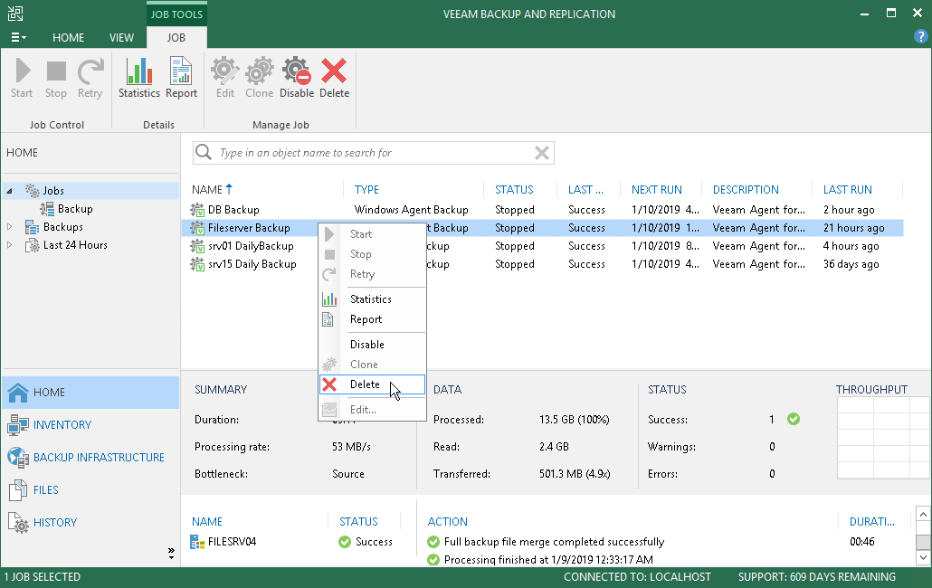Open the BACKUP INFRASTRUCTURE view

[90, 458]
